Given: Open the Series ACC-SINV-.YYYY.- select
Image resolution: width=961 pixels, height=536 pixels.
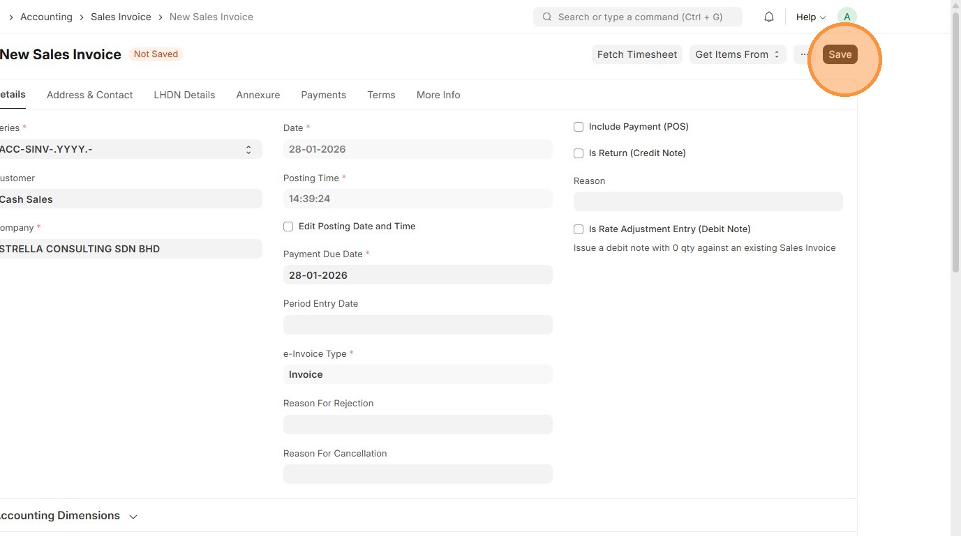Looking at the screenshot, I should [x=130, y=149].
